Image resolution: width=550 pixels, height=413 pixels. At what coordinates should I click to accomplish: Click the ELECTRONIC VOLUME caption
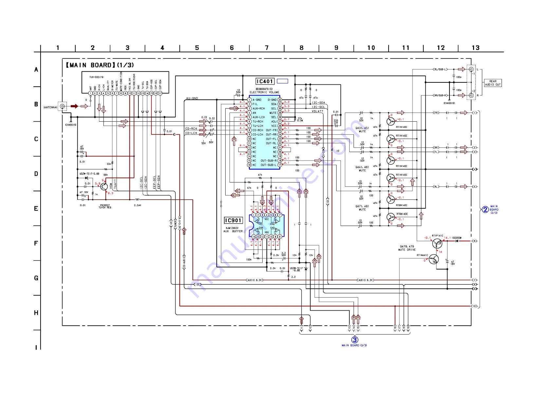[x=265, y=92]
